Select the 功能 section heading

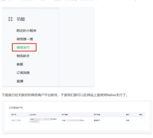21,19
